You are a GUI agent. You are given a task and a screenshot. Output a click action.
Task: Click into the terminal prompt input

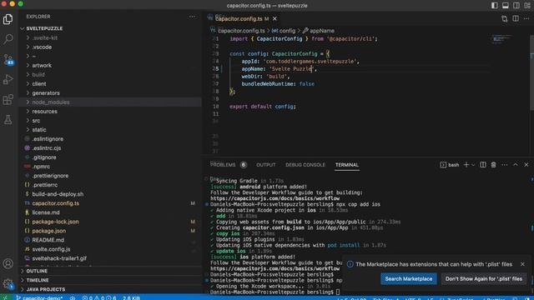pos(337,292)
